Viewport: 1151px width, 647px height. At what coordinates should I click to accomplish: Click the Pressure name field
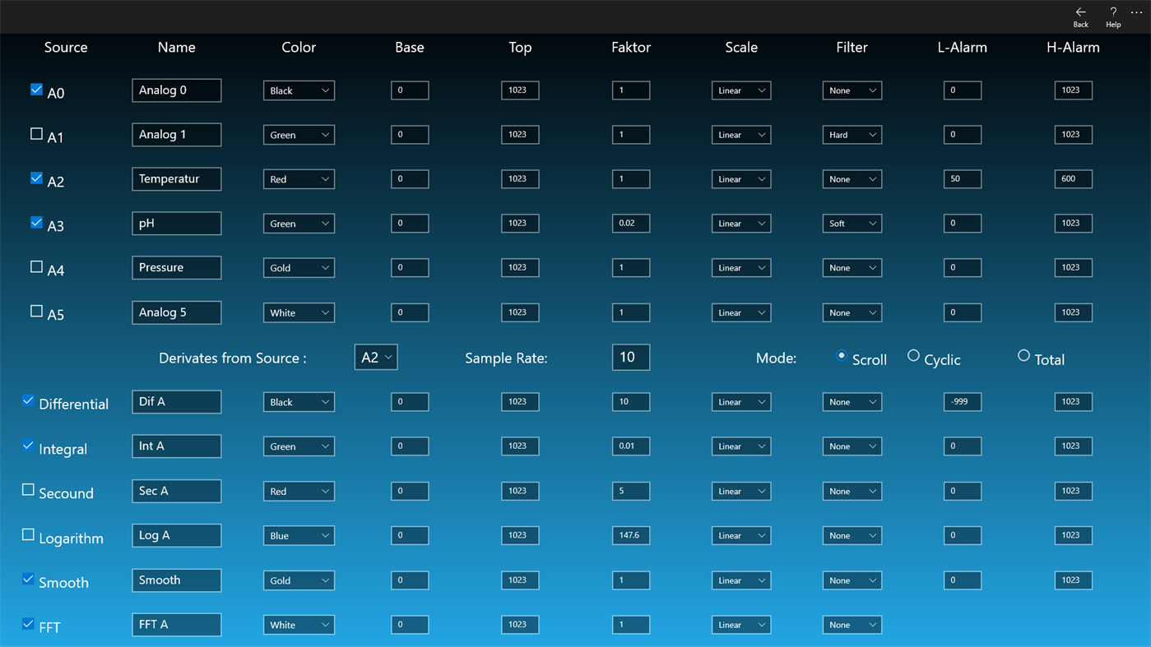click(177, 268)
